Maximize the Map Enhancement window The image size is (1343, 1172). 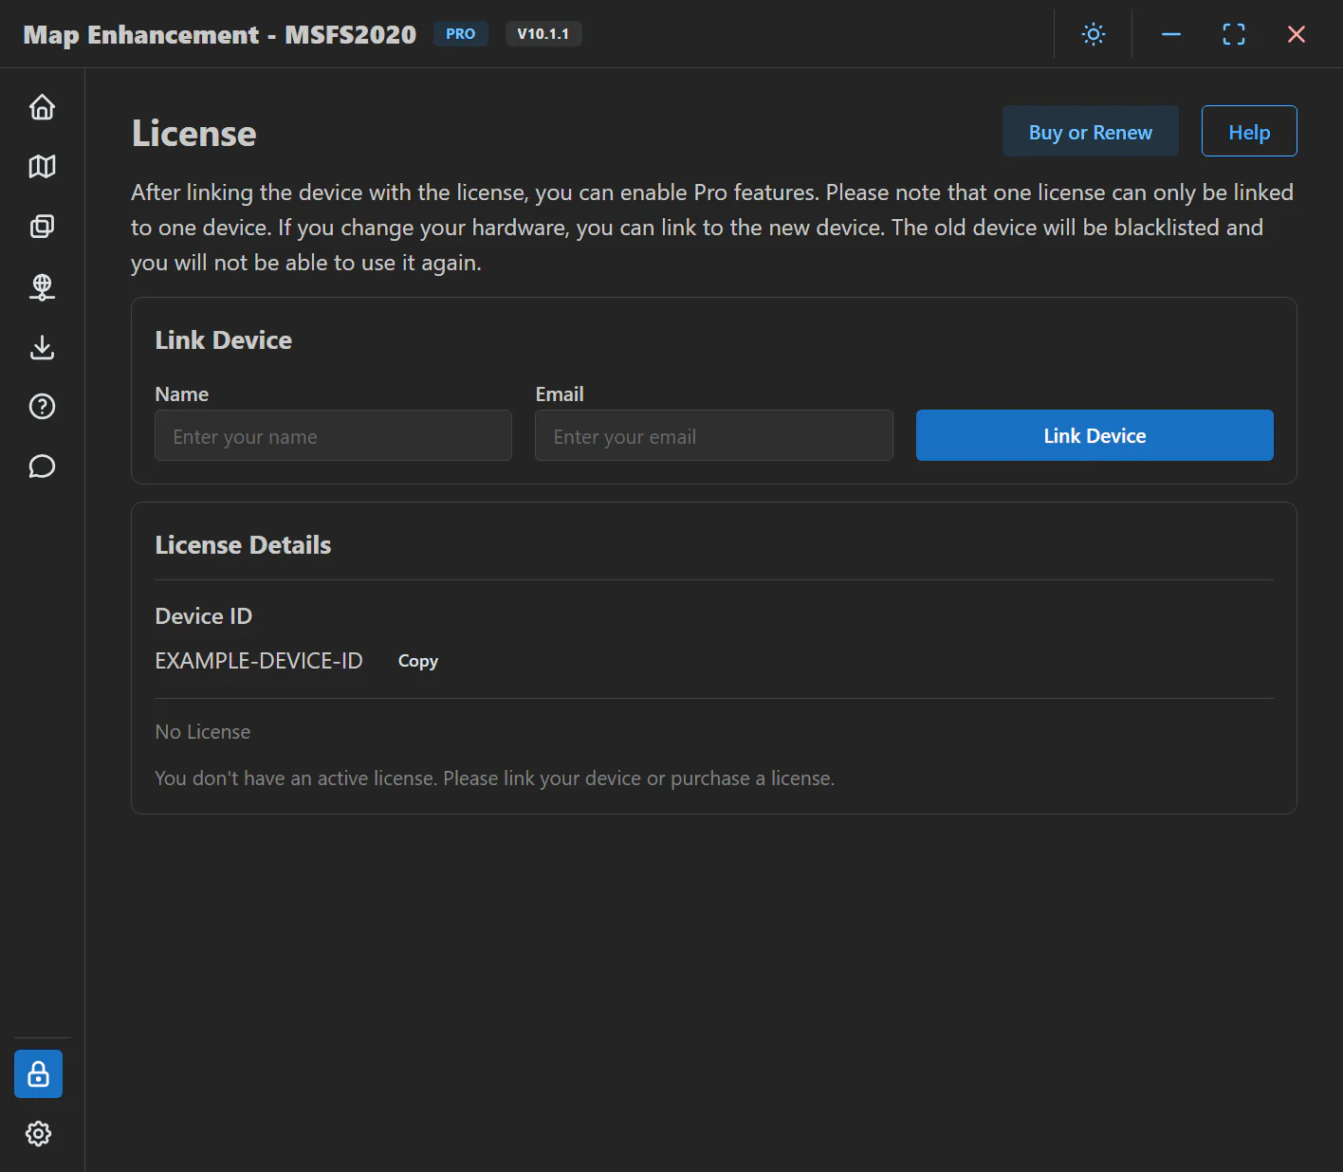pos(1234,34)
